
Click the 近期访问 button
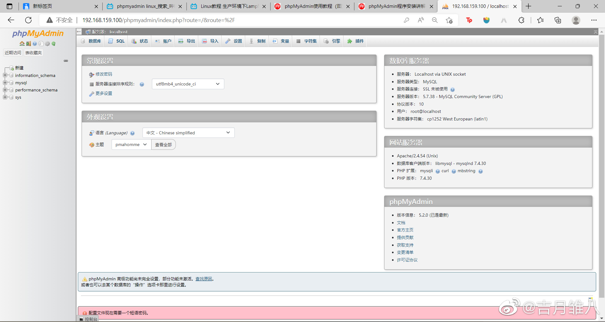[13, 53]
